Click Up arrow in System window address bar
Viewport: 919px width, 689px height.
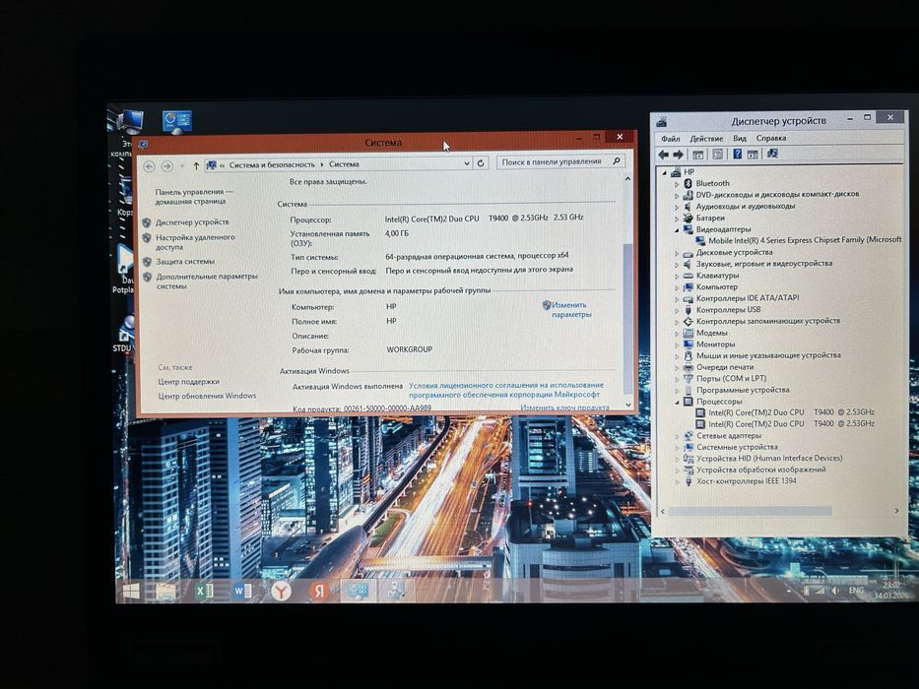click(x=196, y=166)
